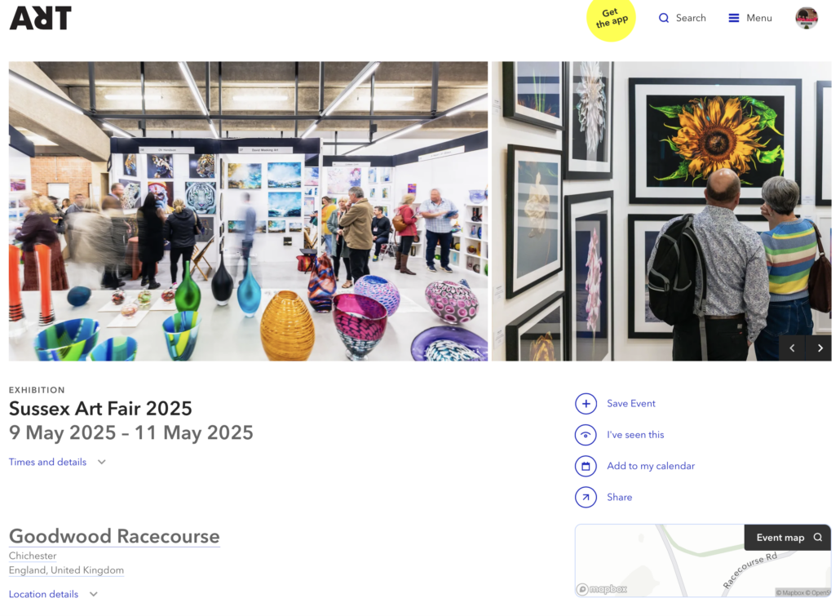Screen dimensions: 840x616
Task: Open the user profile avatar
Action: 807,18
